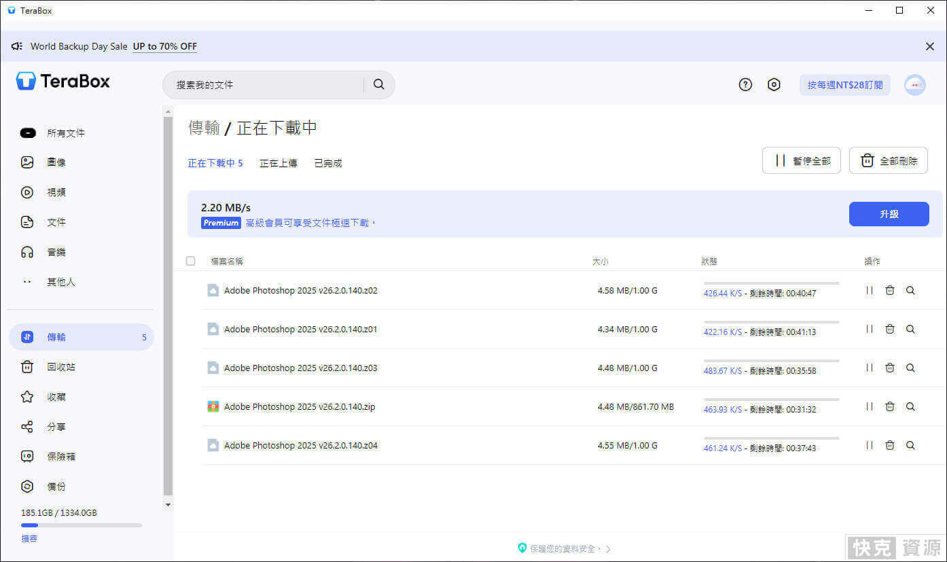Delete the .z02 download task

890,290
